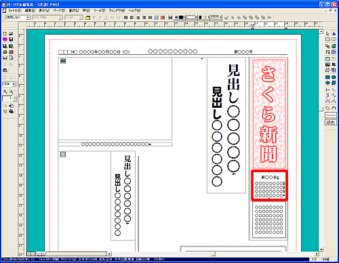
Task: Select the issue-number text box outlined in red
Action: point(269,186)
